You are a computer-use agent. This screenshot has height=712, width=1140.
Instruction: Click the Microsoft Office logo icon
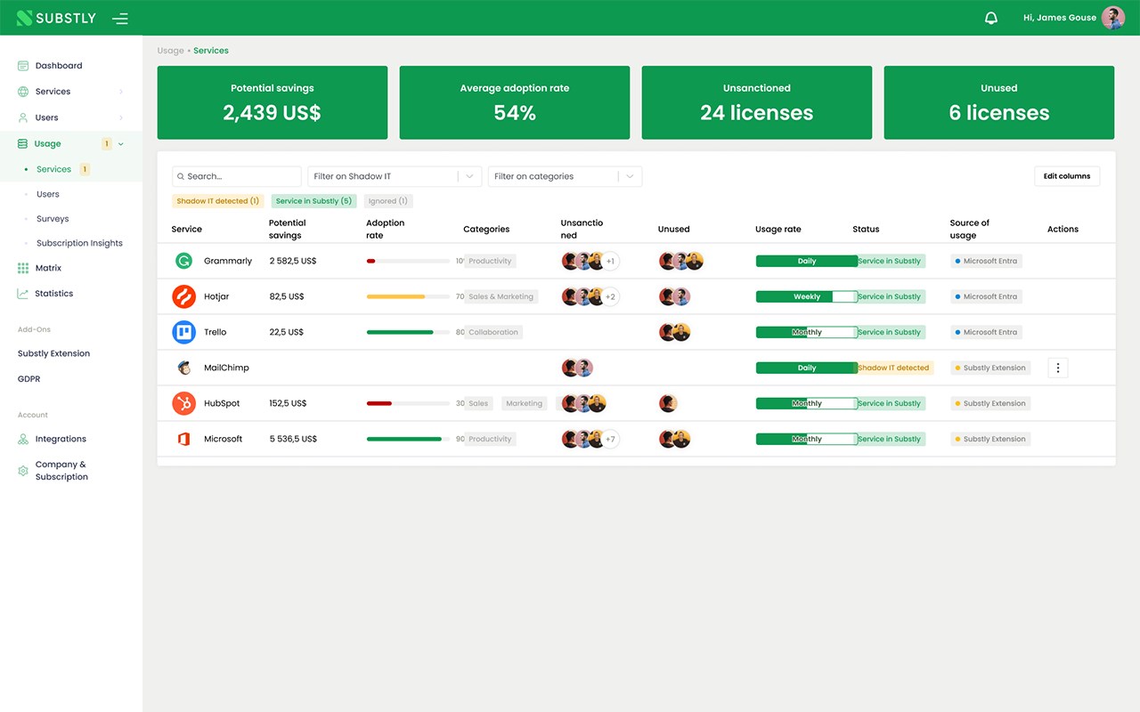point(183,439)
